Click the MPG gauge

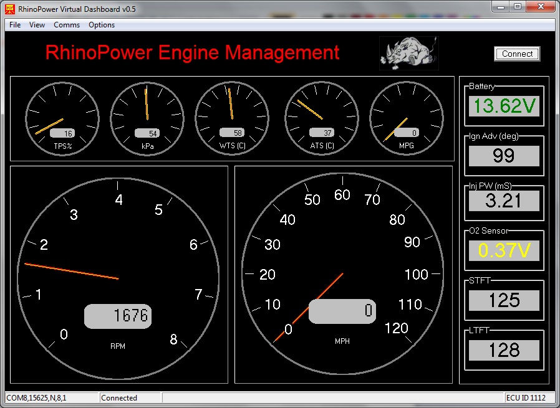coord(407,118)
